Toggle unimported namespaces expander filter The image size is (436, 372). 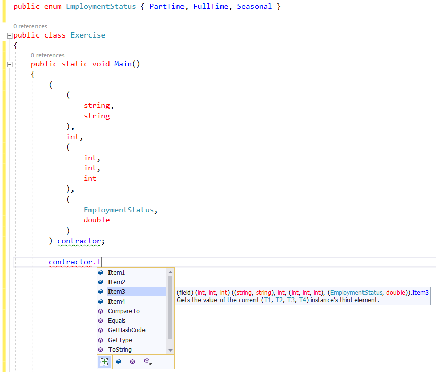click(104, 362)
